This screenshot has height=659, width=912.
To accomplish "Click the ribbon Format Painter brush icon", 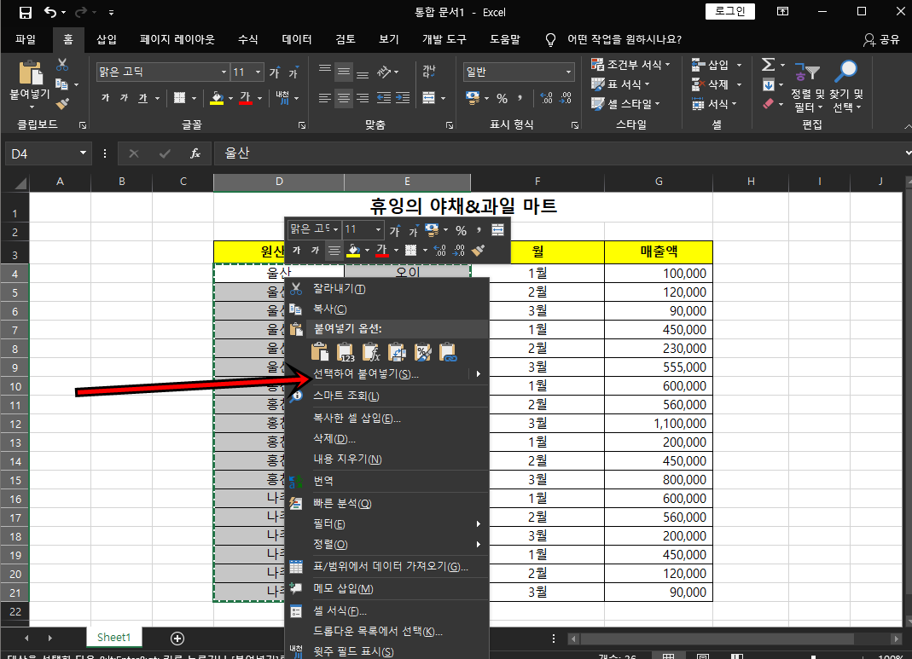I will click(62, 104).
